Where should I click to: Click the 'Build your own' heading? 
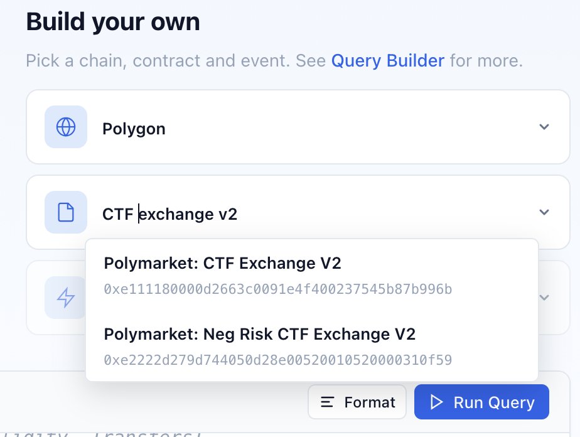(x=113, y=21)
